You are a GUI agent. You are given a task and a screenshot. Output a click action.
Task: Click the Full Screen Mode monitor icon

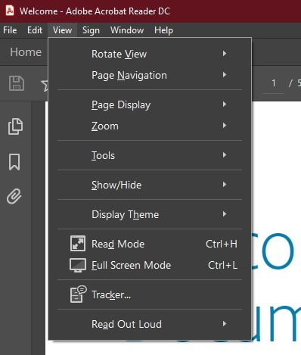(x=78, y=265)
